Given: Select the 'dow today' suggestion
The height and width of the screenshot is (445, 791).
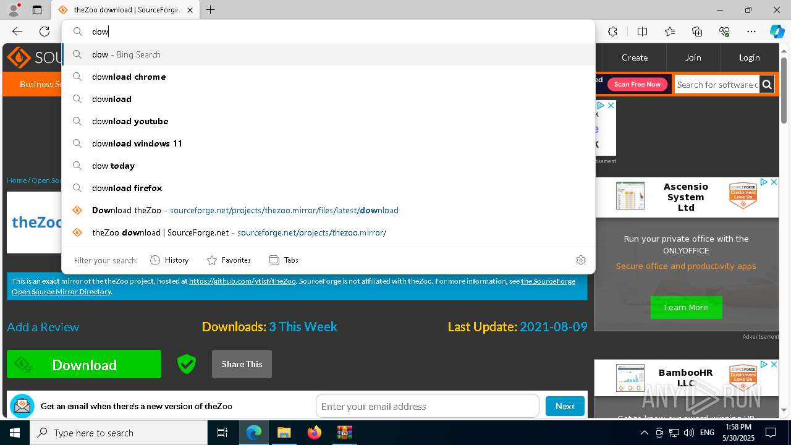Looking at the screenshot, I should (x=328, y=166).
